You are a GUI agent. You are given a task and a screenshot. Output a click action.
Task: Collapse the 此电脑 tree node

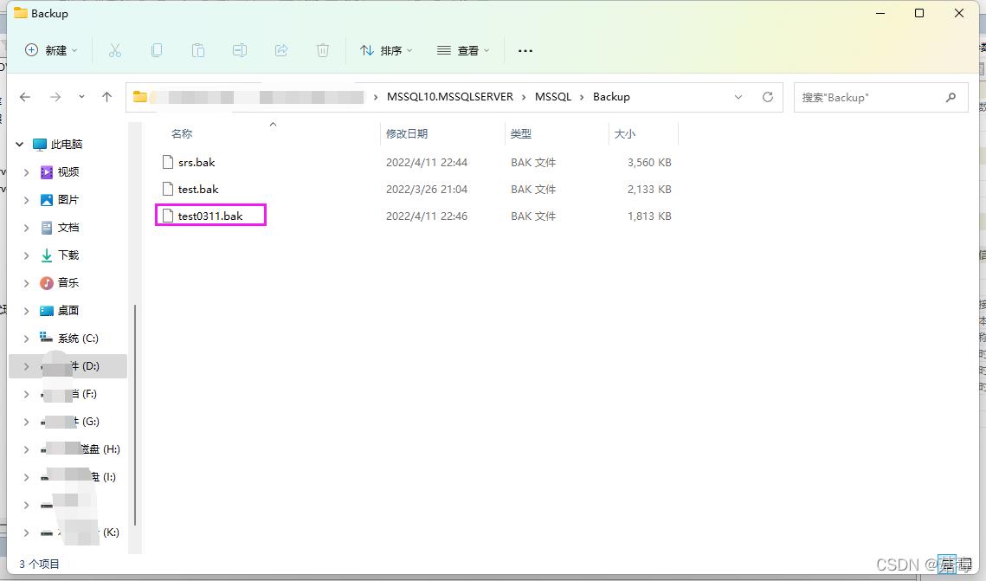point(20,145)
